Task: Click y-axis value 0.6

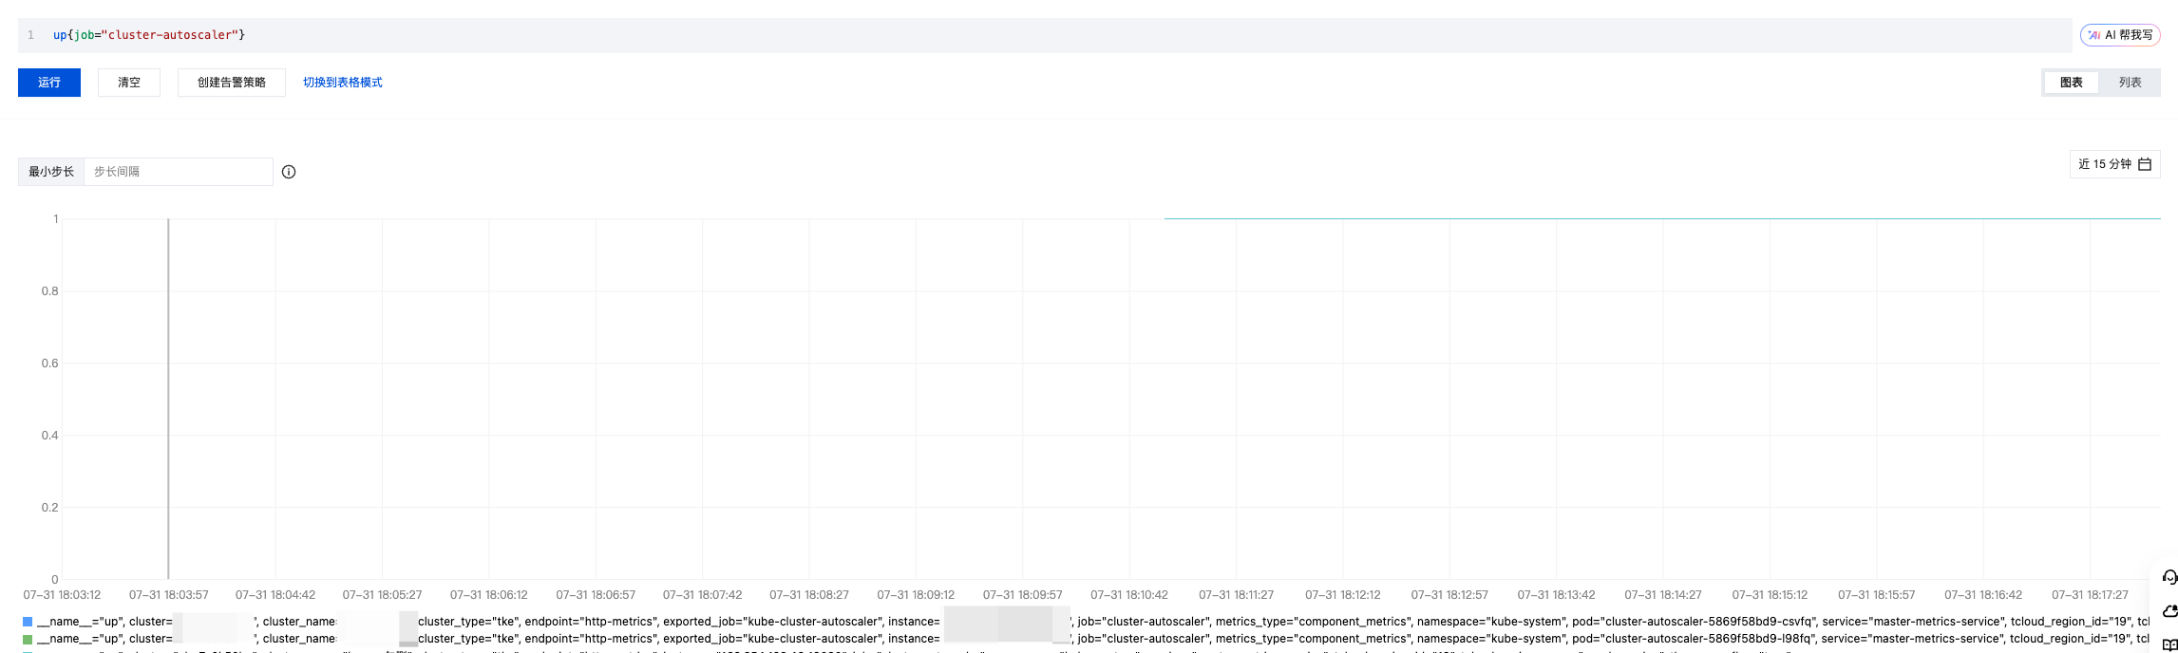Action: (49, 364)
